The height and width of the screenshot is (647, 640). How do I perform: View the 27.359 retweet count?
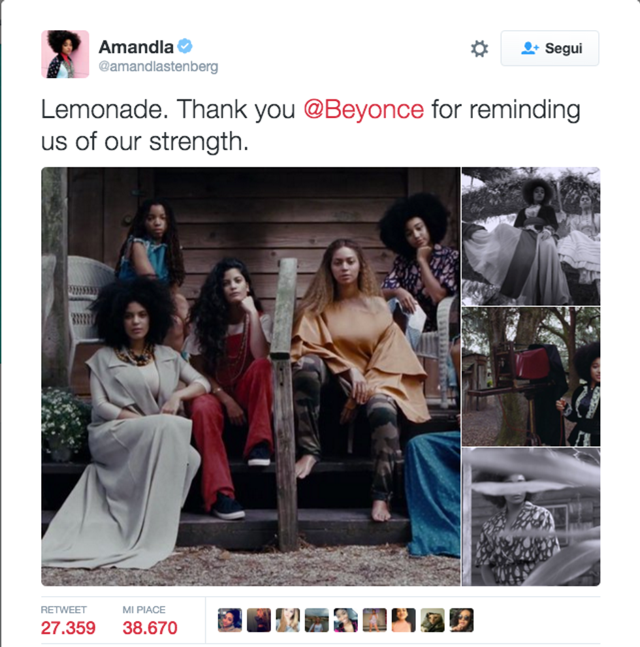[68, 628]
